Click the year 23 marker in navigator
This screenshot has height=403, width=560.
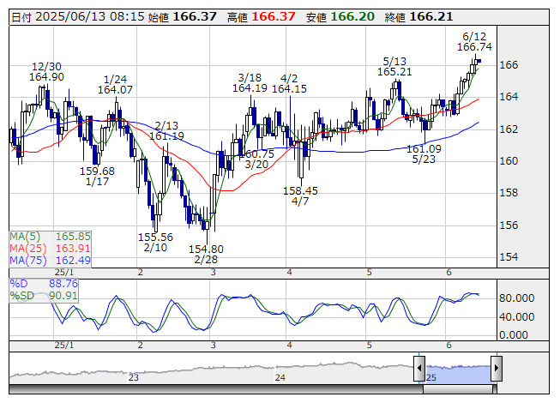134,377
